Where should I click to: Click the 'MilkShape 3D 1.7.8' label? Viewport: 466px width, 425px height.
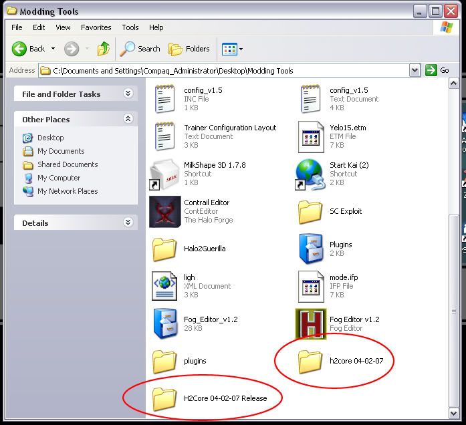[x=215, y=165]
